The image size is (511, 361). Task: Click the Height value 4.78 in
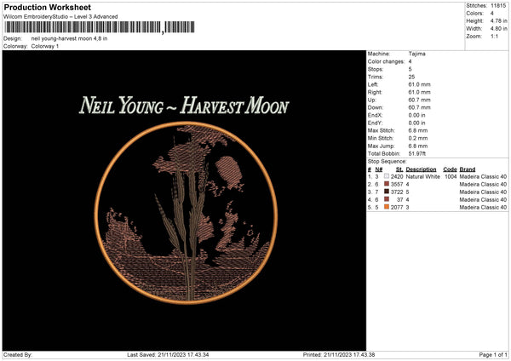point(498,20)
